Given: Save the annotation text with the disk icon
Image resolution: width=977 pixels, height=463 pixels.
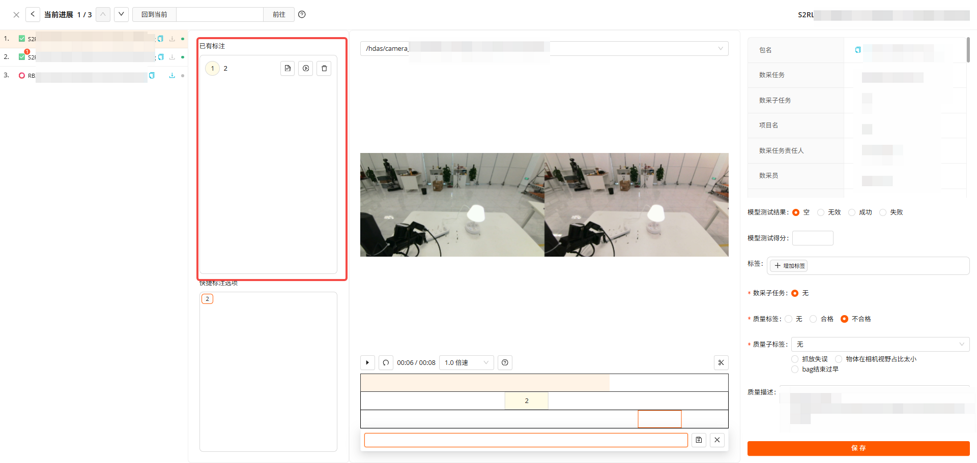Looking at the screenshot, I should (x=699, y=440).
